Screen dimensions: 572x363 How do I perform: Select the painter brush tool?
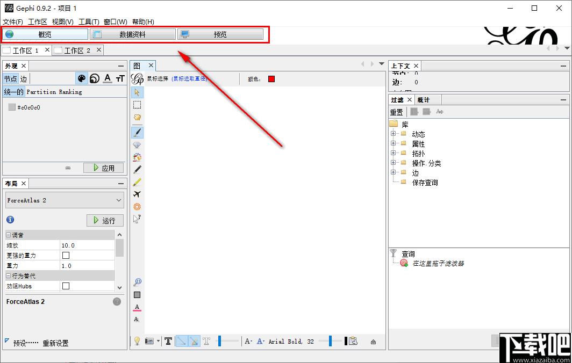pos(137,132)
